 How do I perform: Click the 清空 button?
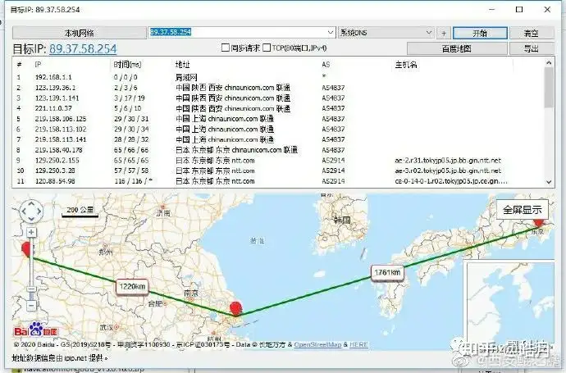pos(532,33)
